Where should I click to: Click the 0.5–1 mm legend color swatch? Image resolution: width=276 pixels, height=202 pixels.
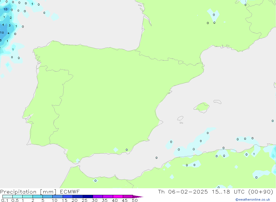[x=17, y=196]
